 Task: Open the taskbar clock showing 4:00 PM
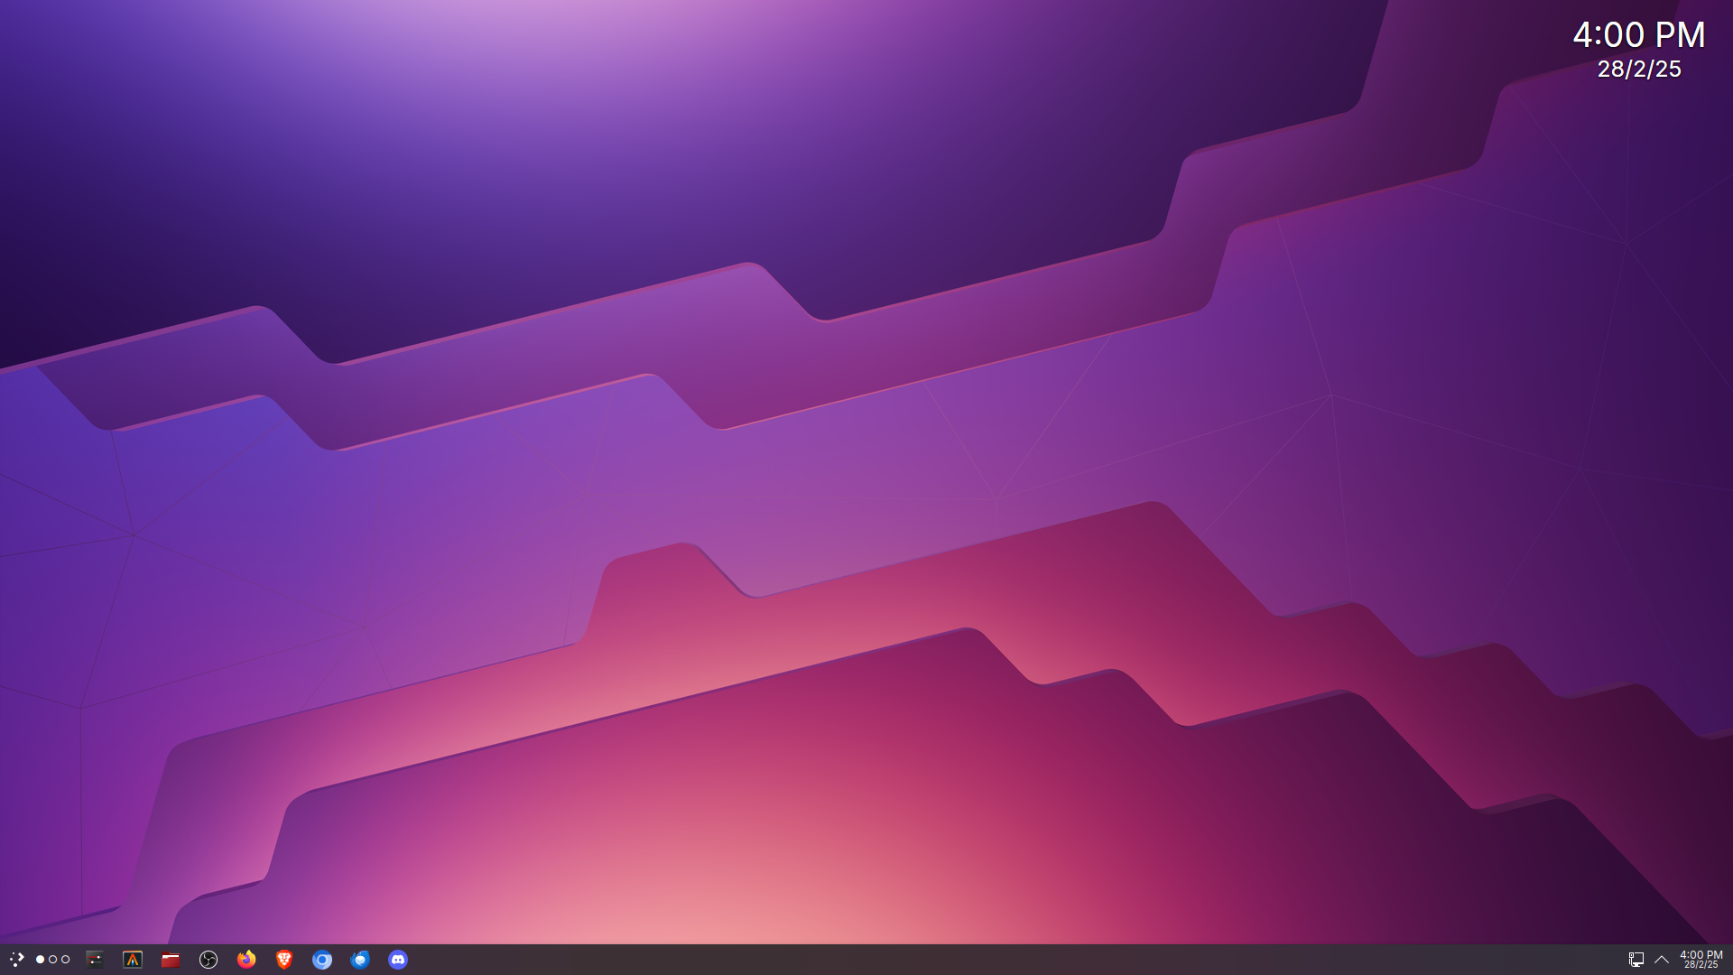click(1701, 960)
